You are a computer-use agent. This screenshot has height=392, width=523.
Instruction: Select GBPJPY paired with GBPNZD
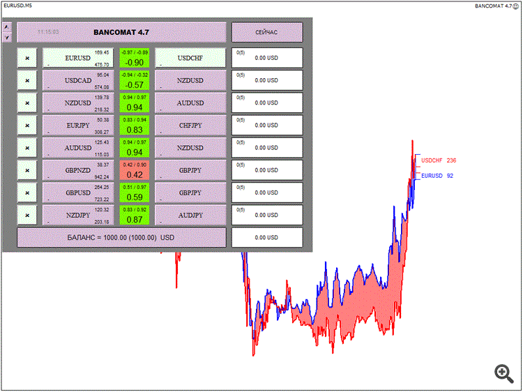(x=190, y=170)
